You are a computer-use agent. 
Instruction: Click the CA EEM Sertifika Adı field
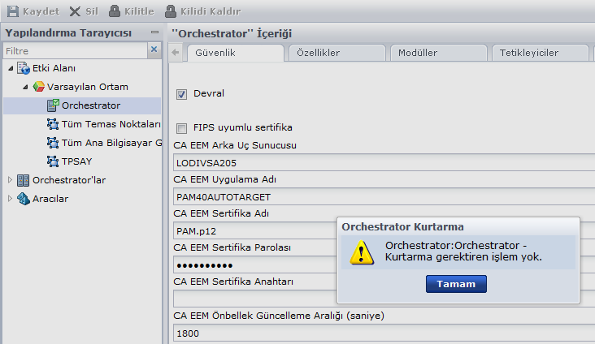tap(255, 231)
